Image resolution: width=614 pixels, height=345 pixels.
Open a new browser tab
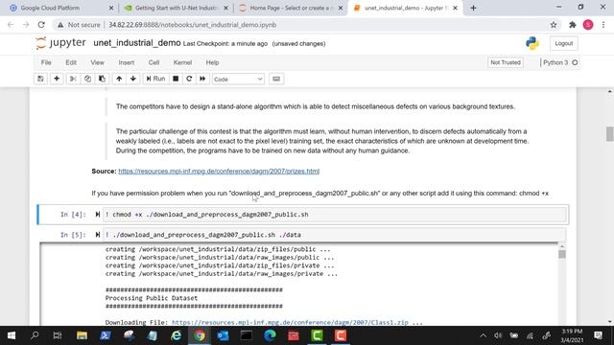(473, 8)
